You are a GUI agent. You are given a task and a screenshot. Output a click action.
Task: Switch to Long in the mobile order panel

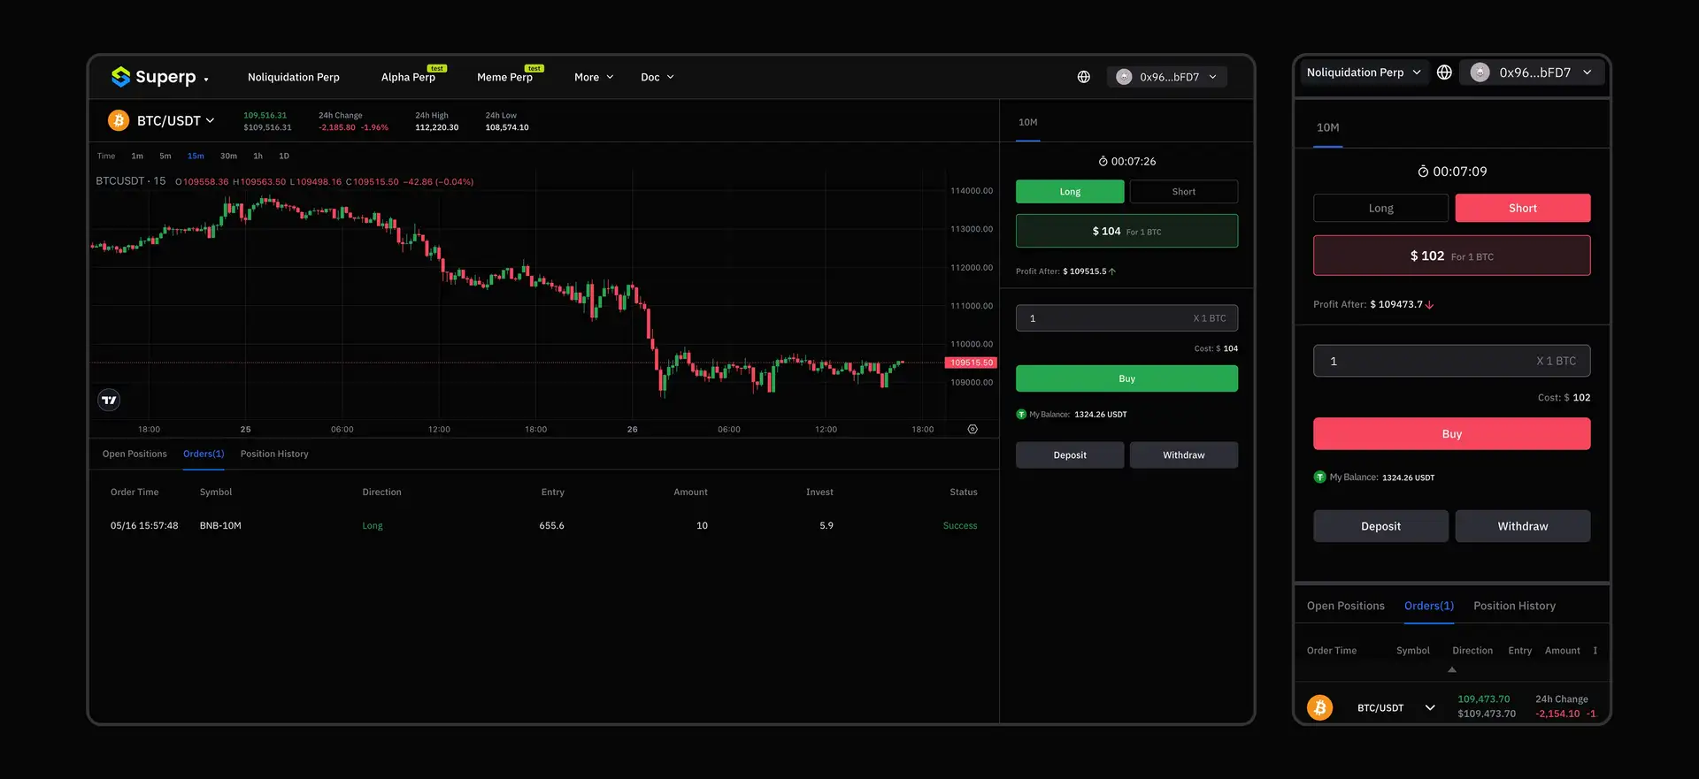(1380, 208)
